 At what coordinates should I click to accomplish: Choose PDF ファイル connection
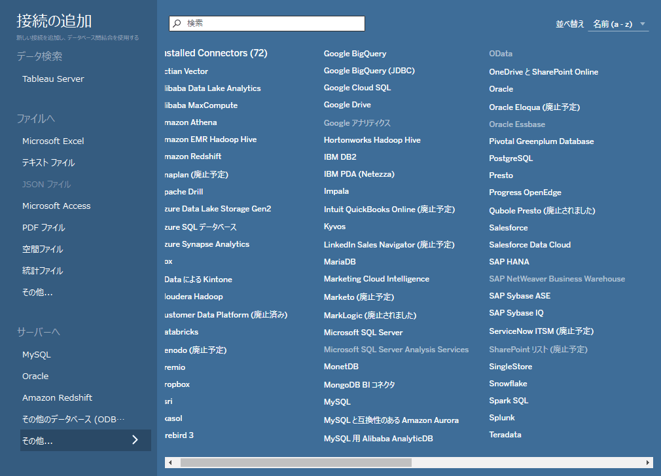click(44, 228)
